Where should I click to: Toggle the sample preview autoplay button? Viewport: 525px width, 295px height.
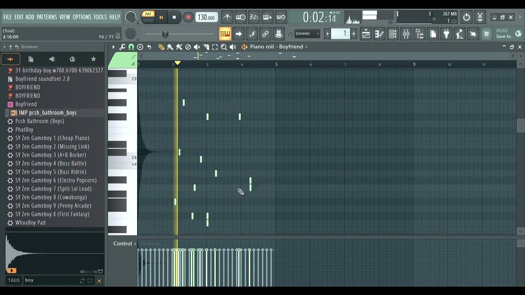point(11,270)
